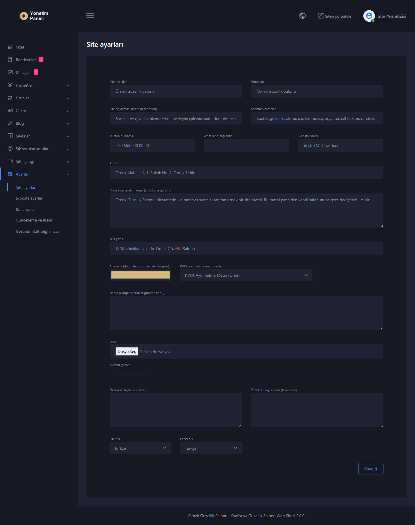Viewport: 415px width, 525px height.
Task: Click the Anahtar kelimeler input field
Action: point(317,118)
